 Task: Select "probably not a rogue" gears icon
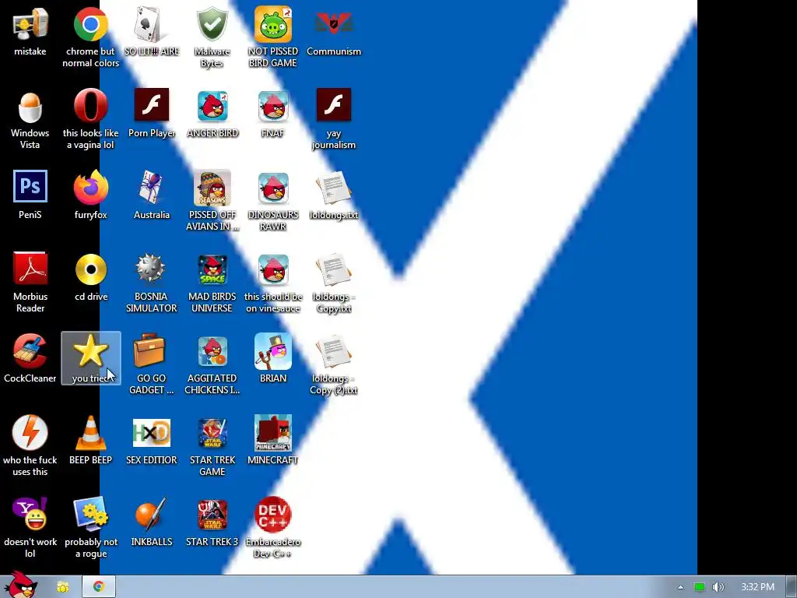90,514
